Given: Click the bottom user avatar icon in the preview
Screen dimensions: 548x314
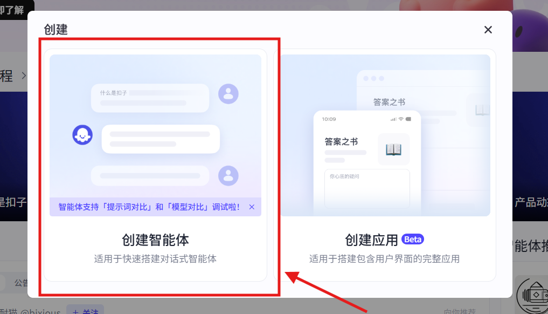Looking at the screenshot, I should (x=228, y=175).
